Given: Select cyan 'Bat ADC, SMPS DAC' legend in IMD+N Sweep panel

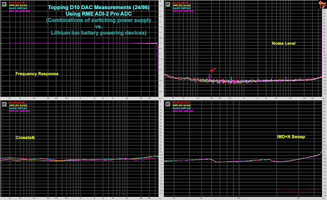Looking at the screenshot, I should [182, 108].
